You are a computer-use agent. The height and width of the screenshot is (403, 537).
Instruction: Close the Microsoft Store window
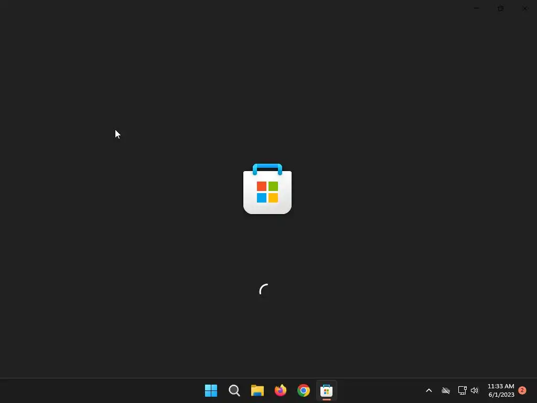coord(524,8)
